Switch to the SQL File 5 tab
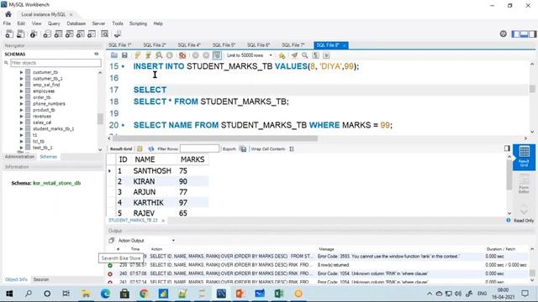 click(x=224, y=44)
